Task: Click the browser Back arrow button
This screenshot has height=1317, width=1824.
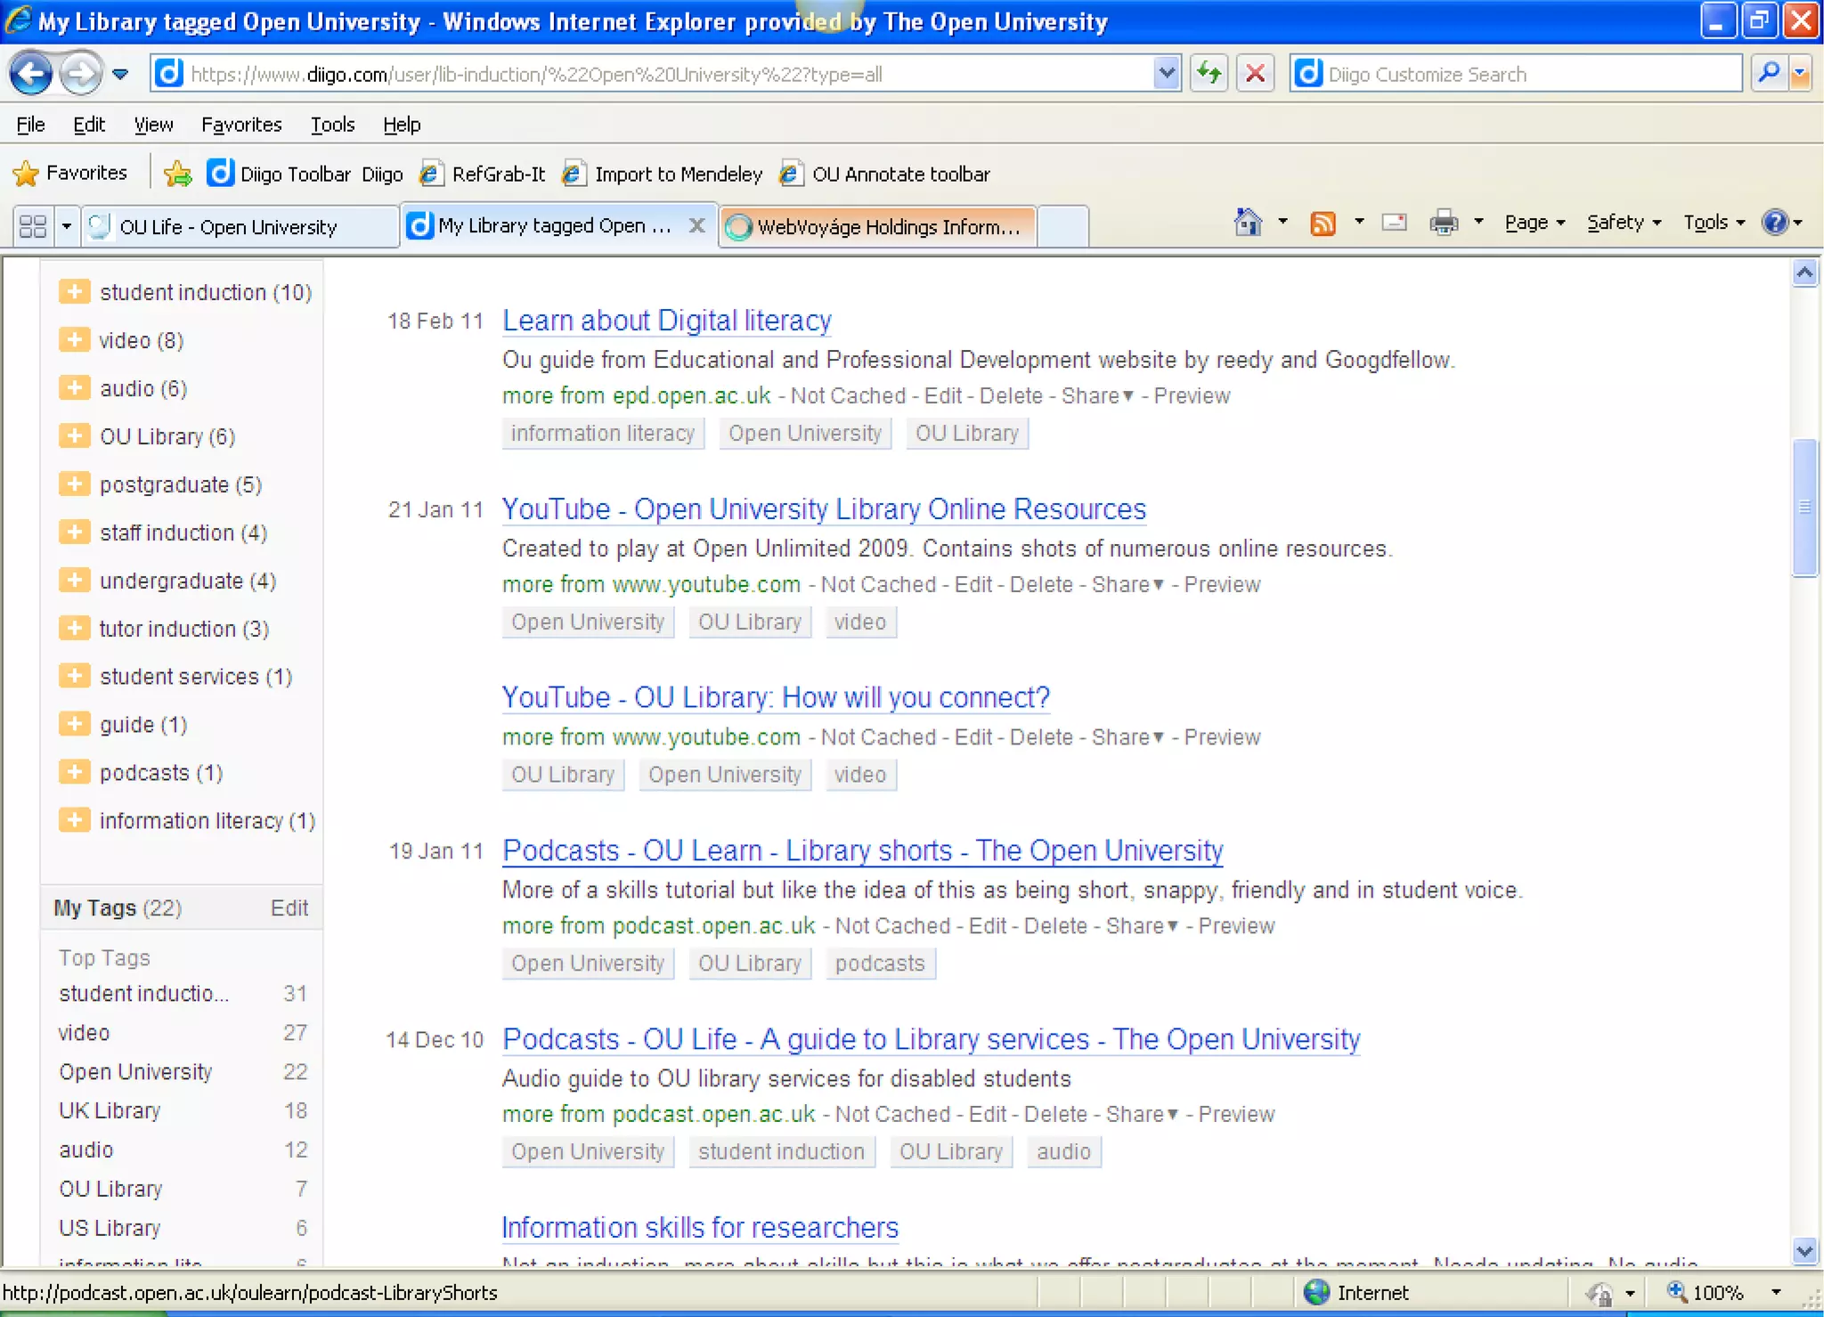Action: point(31,74)
